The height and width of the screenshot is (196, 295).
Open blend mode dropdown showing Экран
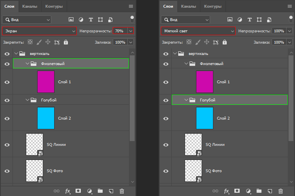tap(39, 31)
